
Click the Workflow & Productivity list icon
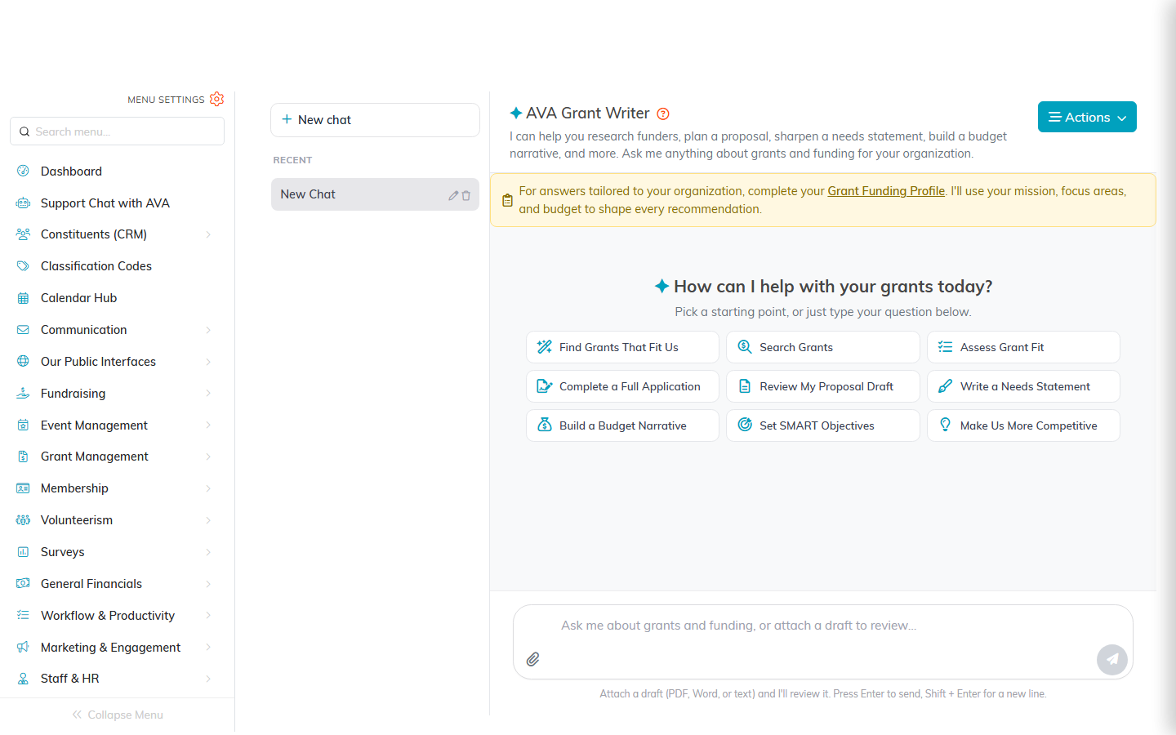click(x=23, y=615)
